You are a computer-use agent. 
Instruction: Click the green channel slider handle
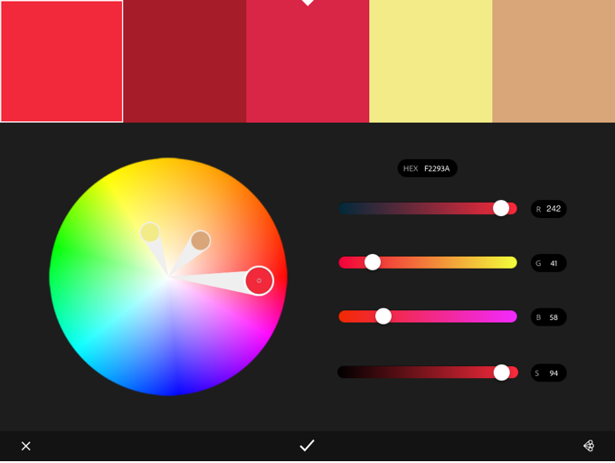pos(373,262)
